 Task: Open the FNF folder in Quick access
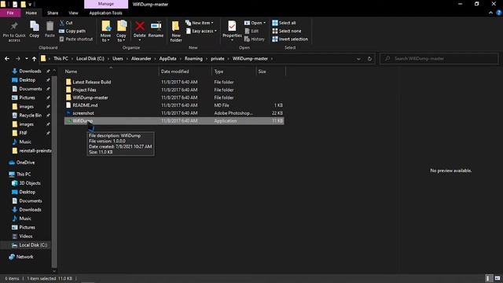tap(23, 133)
